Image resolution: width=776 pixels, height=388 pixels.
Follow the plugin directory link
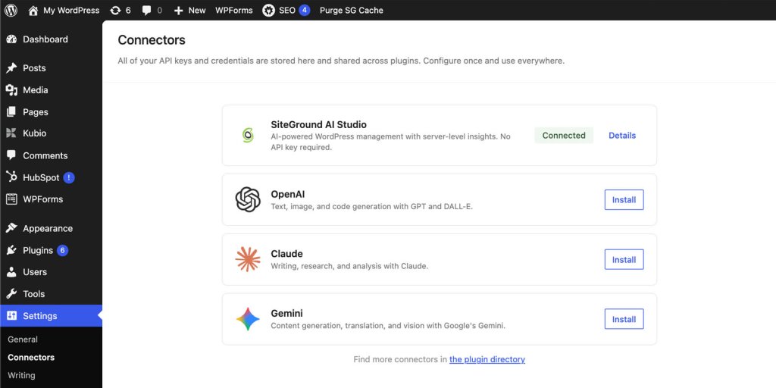click(x=487, y=359)
